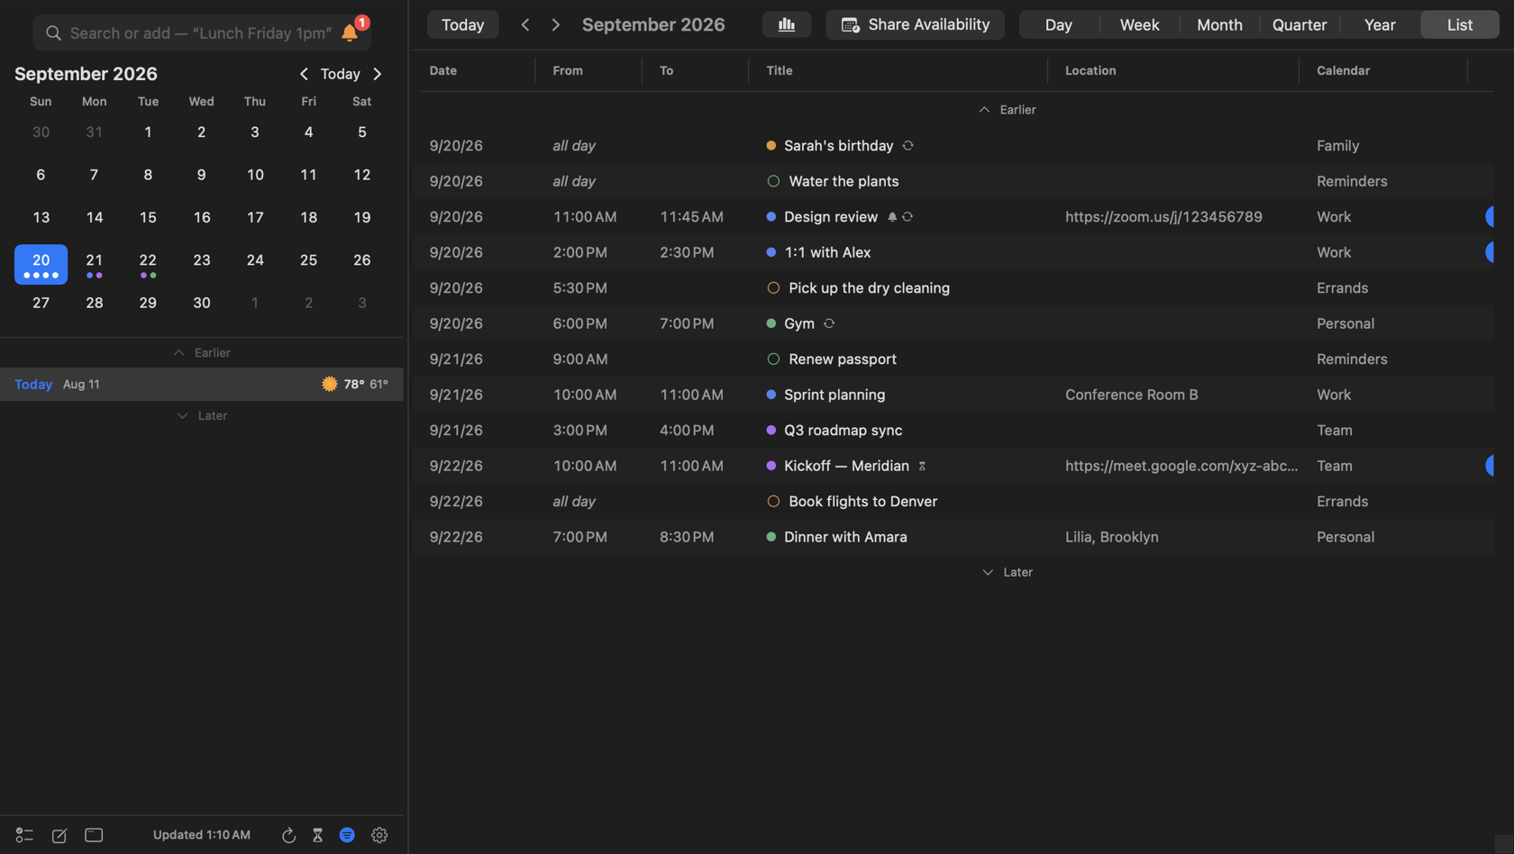Click the green dot for Dinner with Amara
The image size is (1514, 854).
tap(771, 537)
